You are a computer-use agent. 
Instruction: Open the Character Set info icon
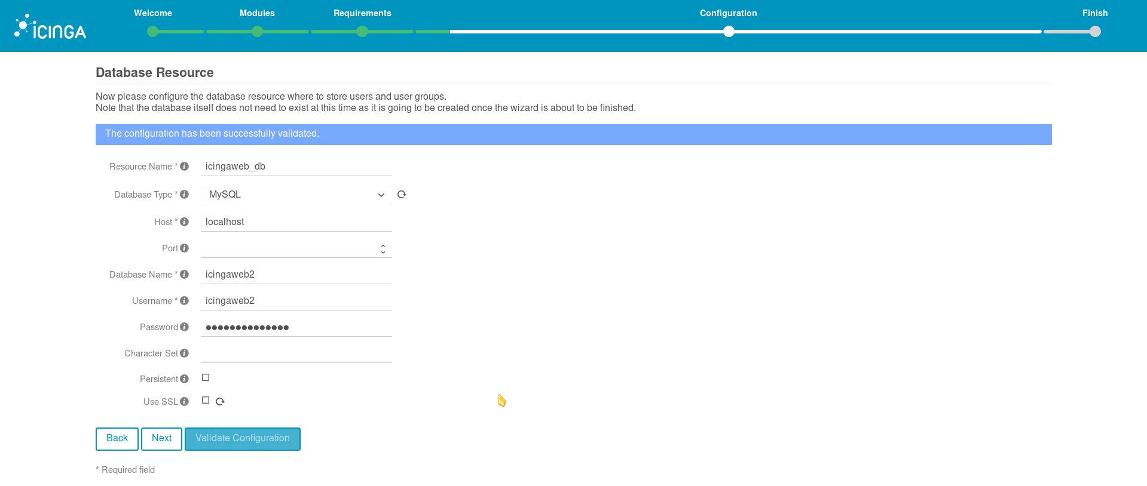coord(184,353)
